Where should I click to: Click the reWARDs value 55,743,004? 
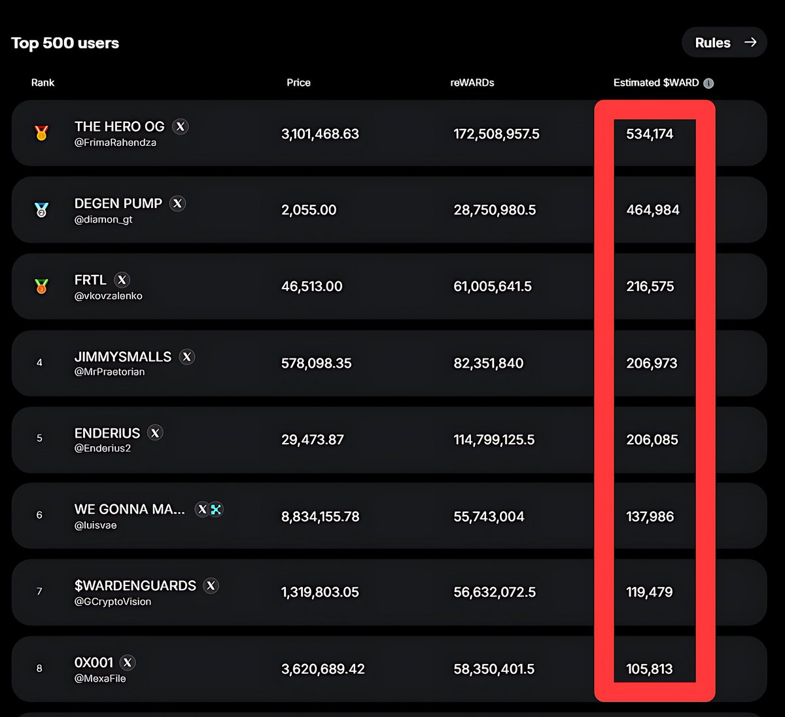tap(489, 517)
